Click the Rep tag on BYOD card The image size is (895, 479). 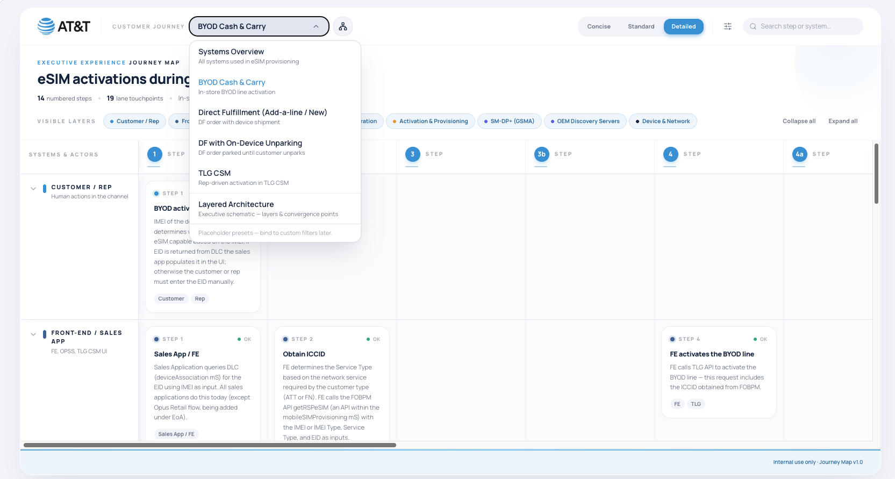(x=200, y=299)
